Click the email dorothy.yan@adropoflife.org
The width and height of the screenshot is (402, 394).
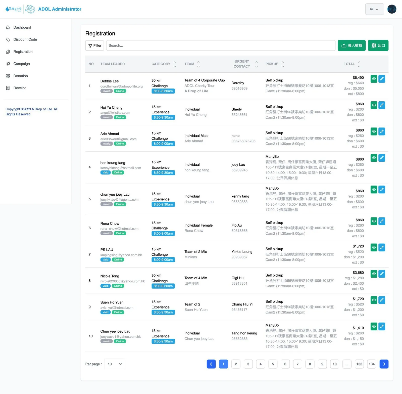tap(121, 86)
